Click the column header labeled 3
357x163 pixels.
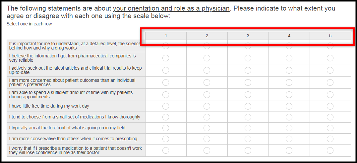pyautogui.click(x=248, y=36)
